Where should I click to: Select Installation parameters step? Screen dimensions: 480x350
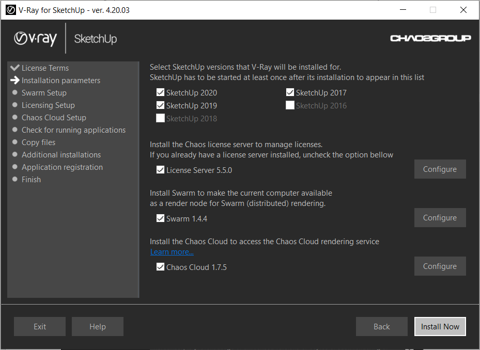click(x=61, y=80)
